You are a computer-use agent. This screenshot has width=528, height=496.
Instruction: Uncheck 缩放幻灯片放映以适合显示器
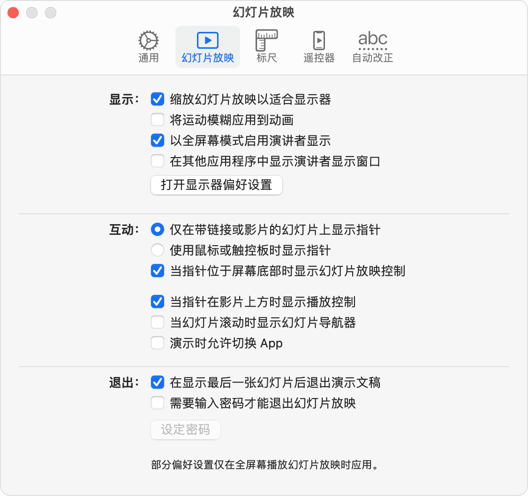(x=158, y=99)
